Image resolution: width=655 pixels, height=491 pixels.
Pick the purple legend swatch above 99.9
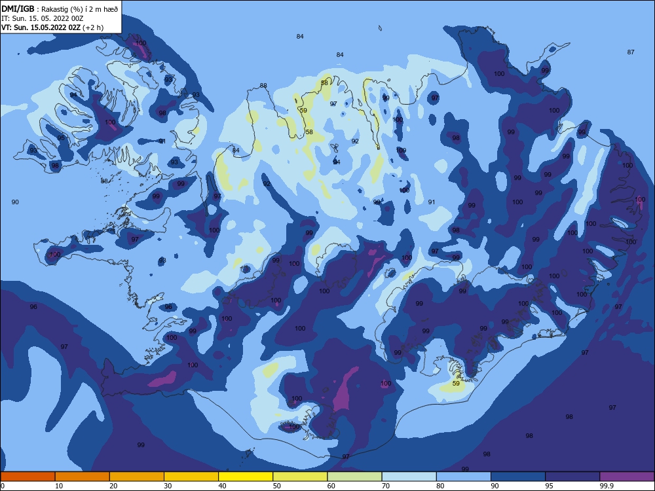point(627,477)
